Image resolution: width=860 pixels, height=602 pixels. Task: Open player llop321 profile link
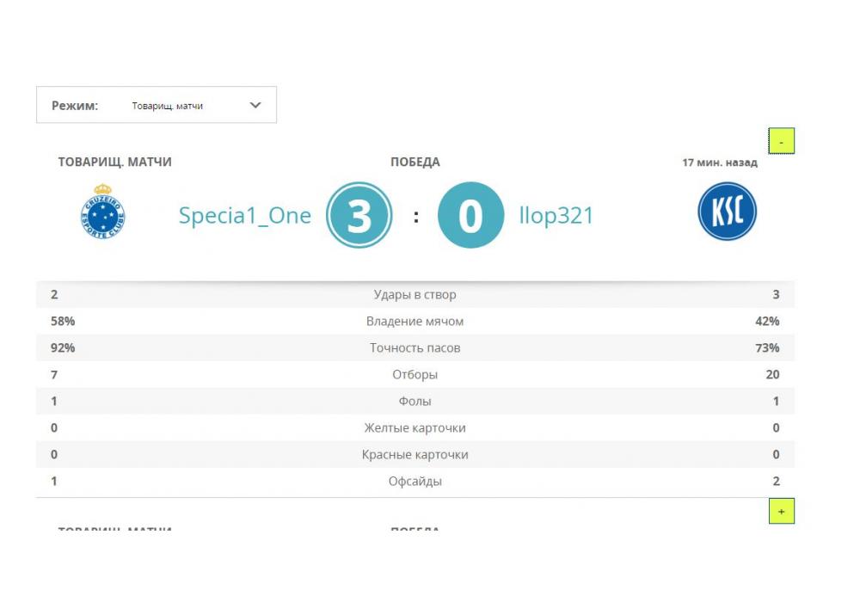tap(556, 216)
